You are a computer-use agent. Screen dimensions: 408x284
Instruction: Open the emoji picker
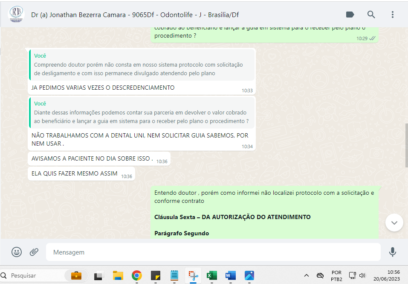(16, 252)
